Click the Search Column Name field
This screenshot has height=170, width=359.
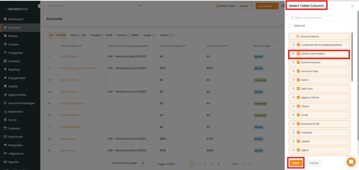click(x=321, y=17)
